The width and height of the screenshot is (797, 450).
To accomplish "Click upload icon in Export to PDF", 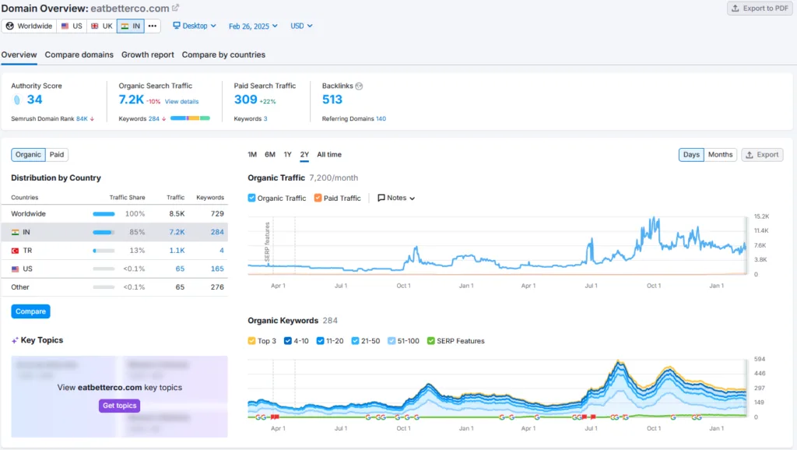I will click(735, 8).
